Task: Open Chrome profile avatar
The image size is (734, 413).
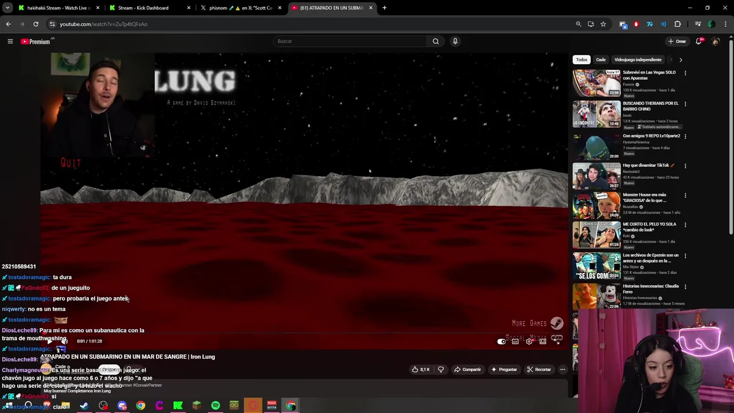Action: click(712, 24)
